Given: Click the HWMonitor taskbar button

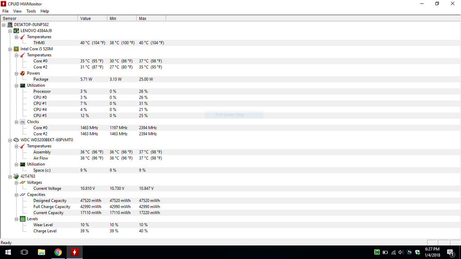Looking at the screenshot, I should click(x=74, y=252).
